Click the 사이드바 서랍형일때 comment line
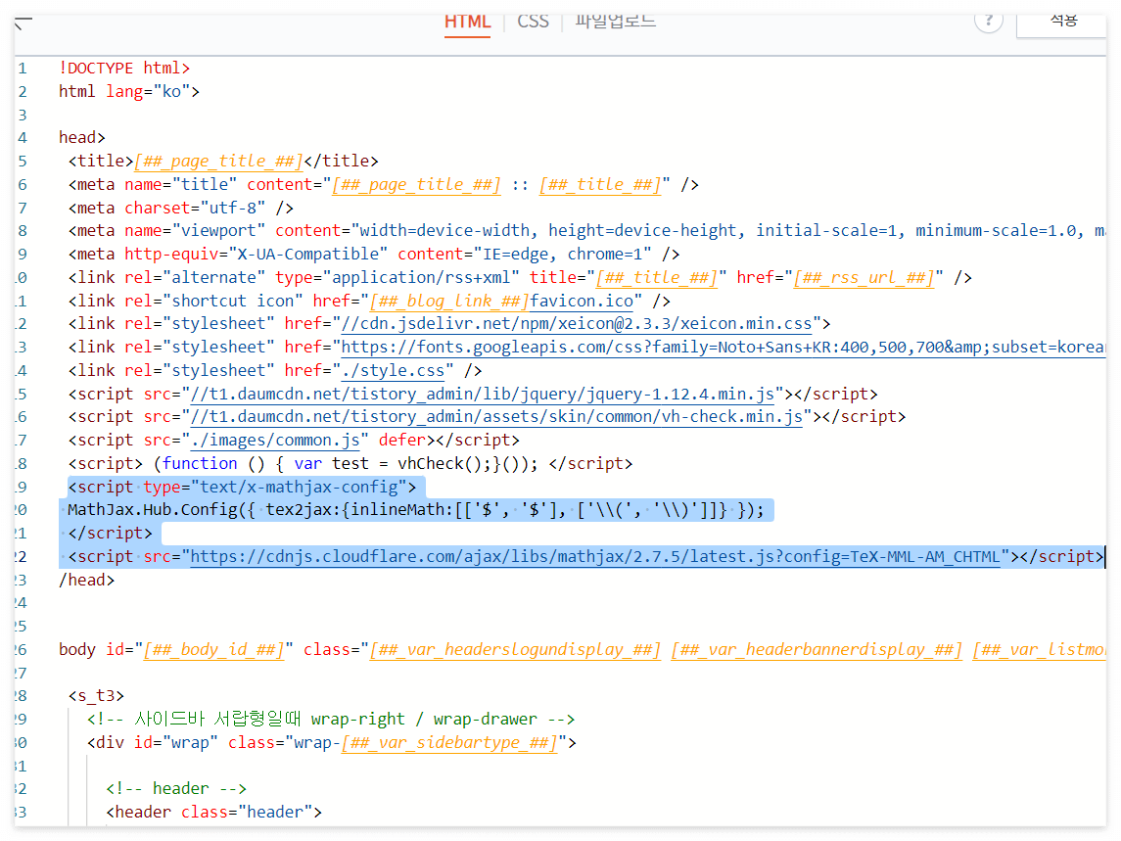The width and height of the screenshot is (1121, 841). (x=330, y=720)
